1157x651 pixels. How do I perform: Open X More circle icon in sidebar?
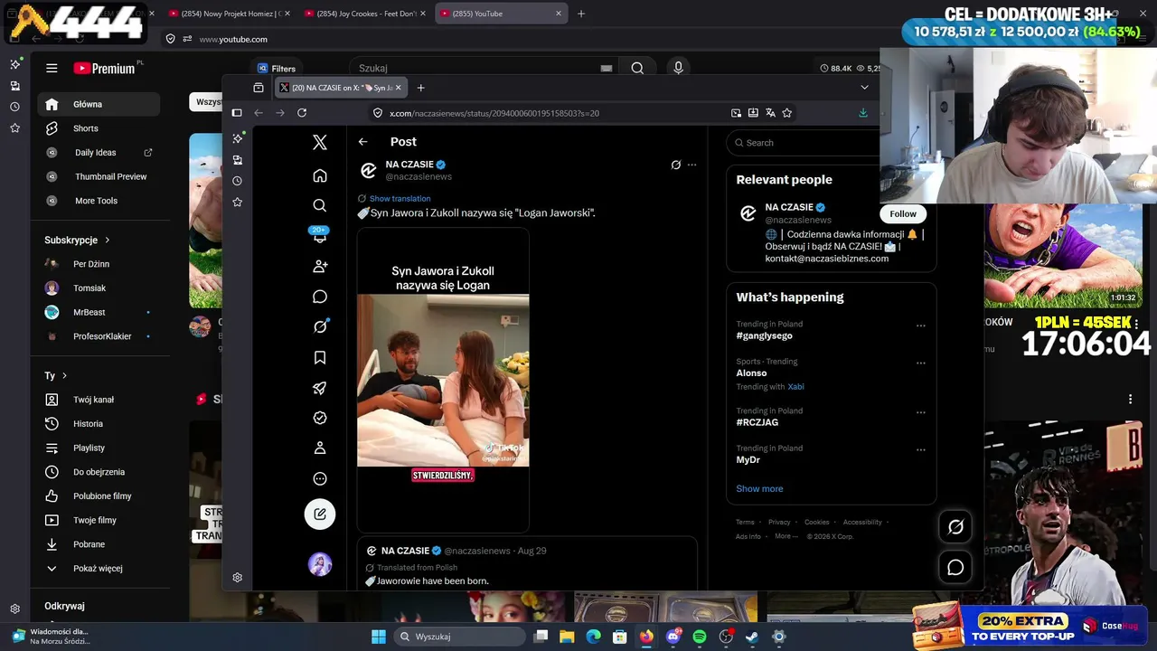point(320,479)
